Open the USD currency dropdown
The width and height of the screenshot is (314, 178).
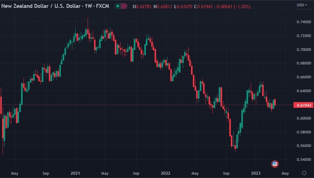tap(301, 5)
